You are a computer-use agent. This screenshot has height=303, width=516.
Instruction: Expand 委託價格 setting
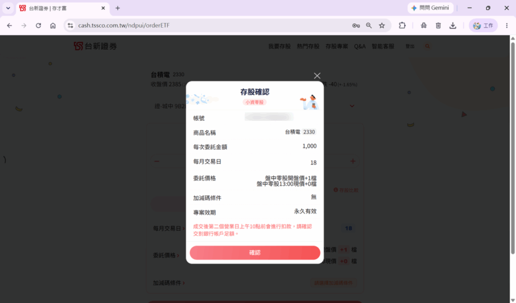click(166, 255)
